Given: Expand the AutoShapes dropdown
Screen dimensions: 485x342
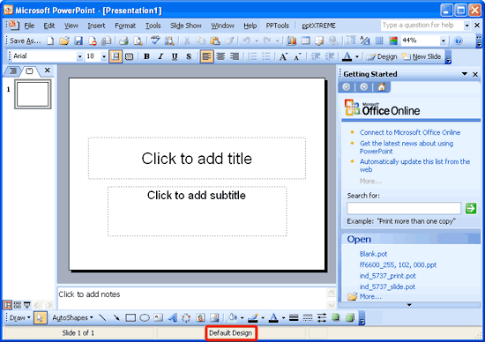Looking at the screenshot, I should point(72,317).
